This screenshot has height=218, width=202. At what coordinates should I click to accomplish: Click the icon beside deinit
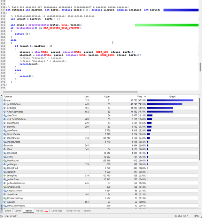[5, 145]
